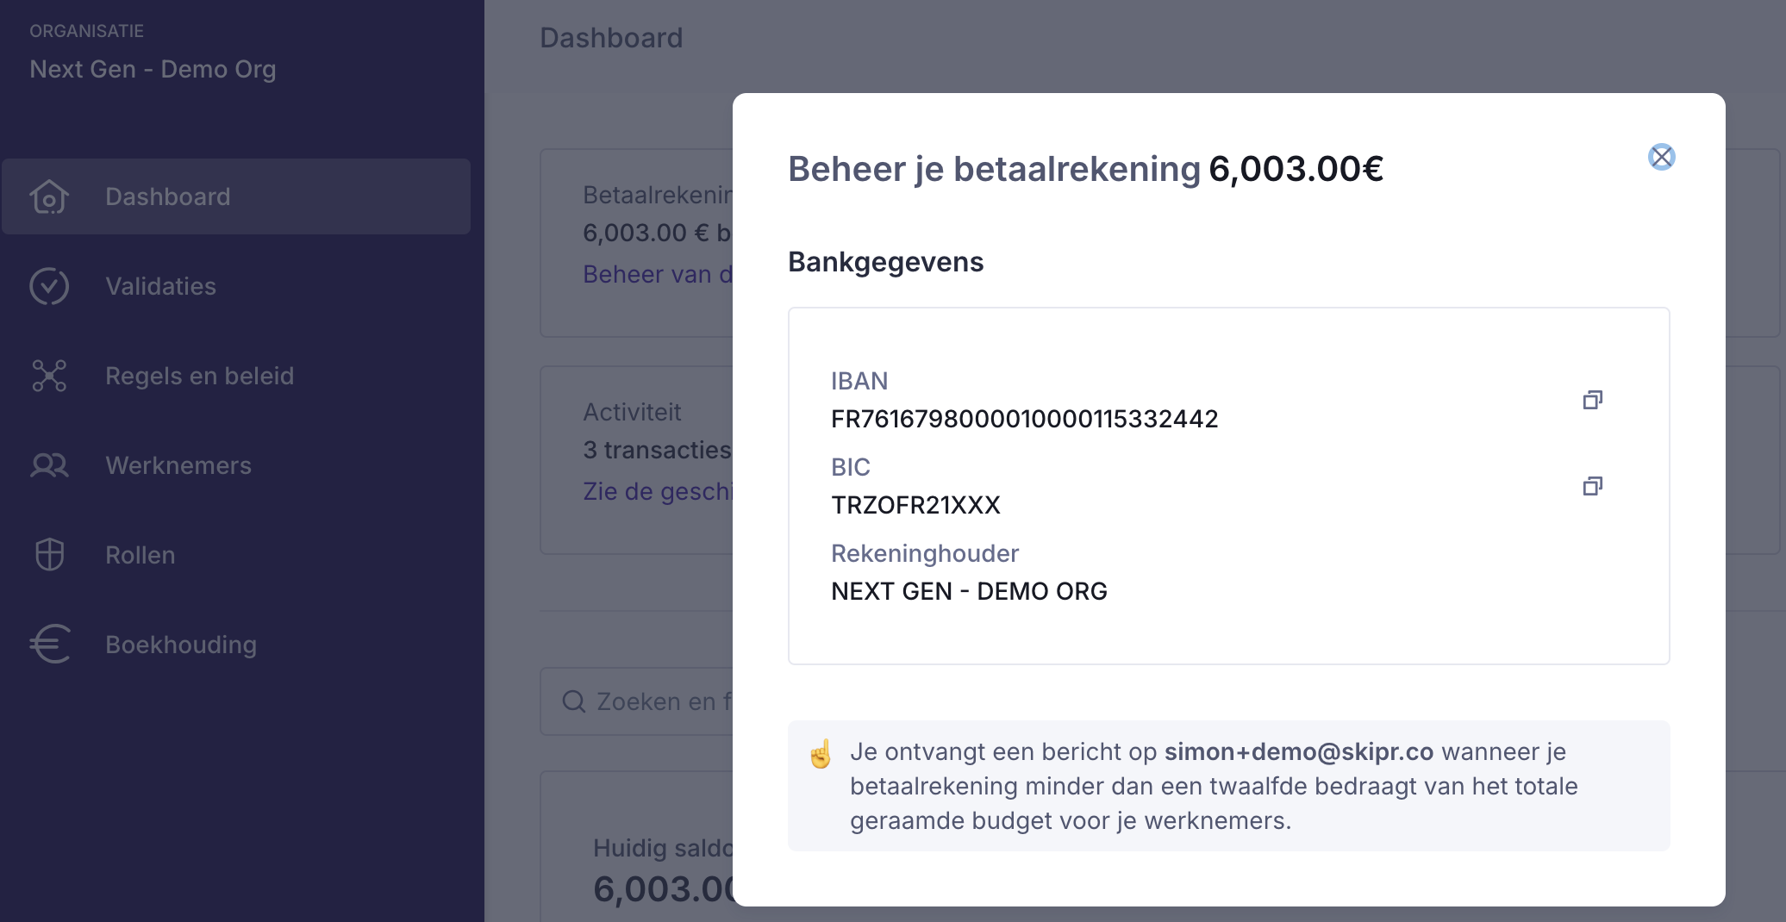Screen dimensions: 1786x922
Task: Click the Dashboard home icon
Action: (x=49, y=196)
